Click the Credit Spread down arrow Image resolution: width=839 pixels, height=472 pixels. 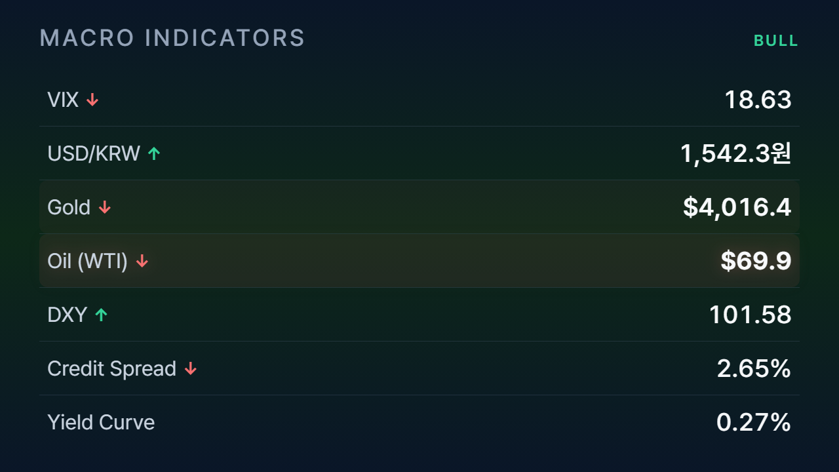191,368
